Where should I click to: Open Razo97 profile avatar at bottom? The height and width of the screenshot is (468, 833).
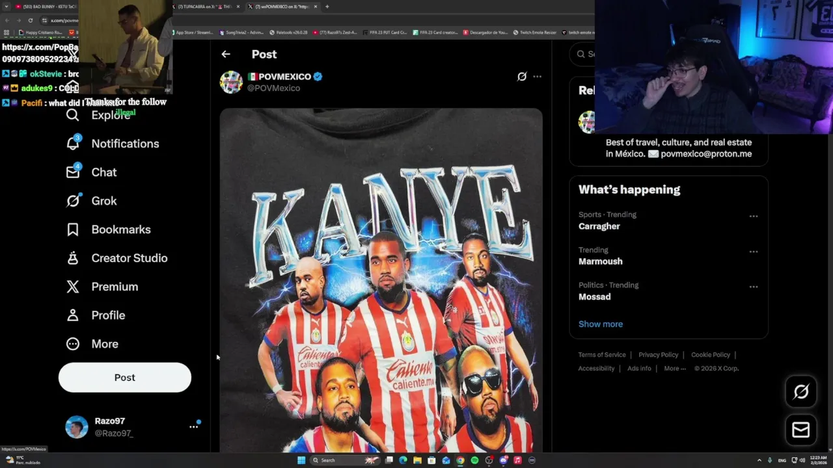(x=77, y=427)
